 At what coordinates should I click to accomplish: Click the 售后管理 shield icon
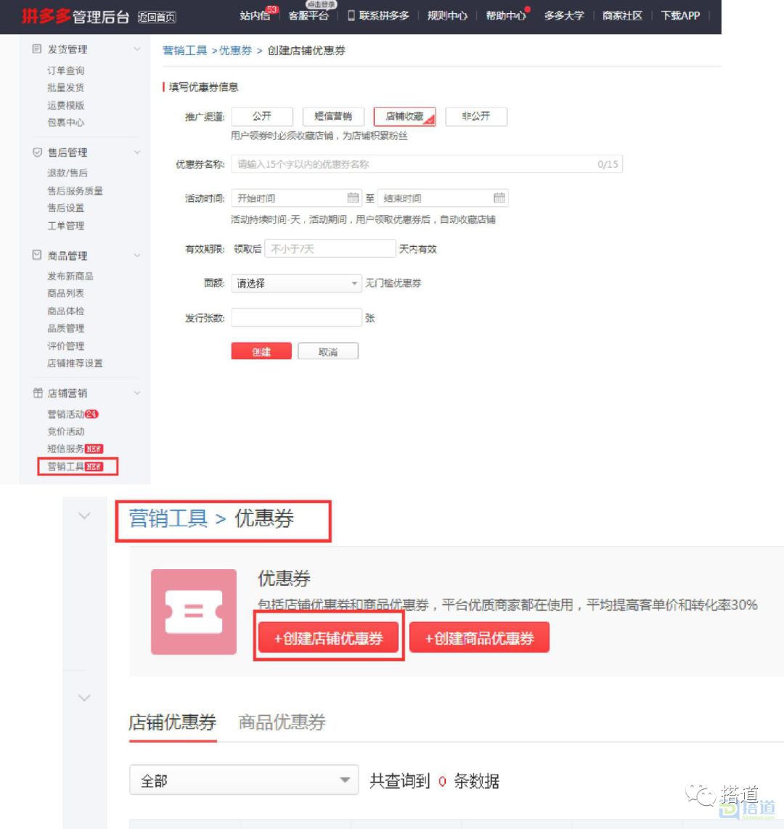(x=37, y=152)
